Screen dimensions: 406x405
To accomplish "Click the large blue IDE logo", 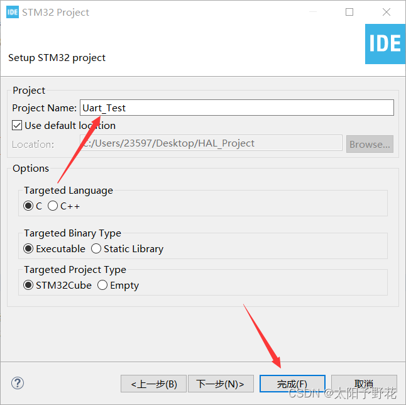I will [385, 44].
